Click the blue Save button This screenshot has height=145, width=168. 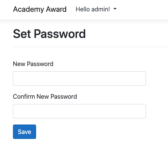tap(24, 132)
